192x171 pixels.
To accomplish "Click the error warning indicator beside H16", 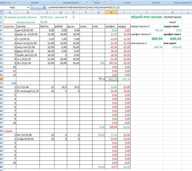I will [x=101, y=79].
